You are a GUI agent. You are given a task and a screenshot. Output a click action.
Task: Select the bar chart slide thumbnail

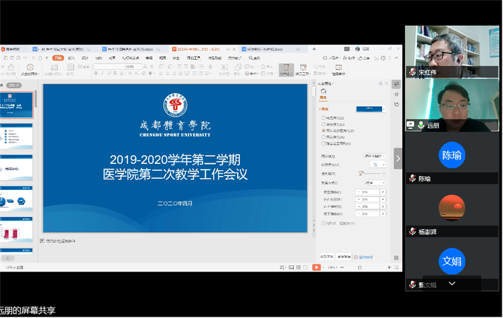17,229
